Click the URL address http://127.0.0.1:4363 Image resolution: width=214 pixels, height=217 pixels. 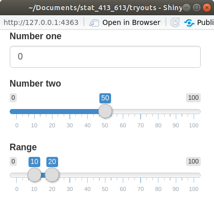pos(41,22)
